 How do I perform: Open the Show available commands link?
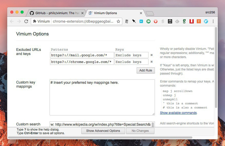pyautogui.click(x=178, y=113)
